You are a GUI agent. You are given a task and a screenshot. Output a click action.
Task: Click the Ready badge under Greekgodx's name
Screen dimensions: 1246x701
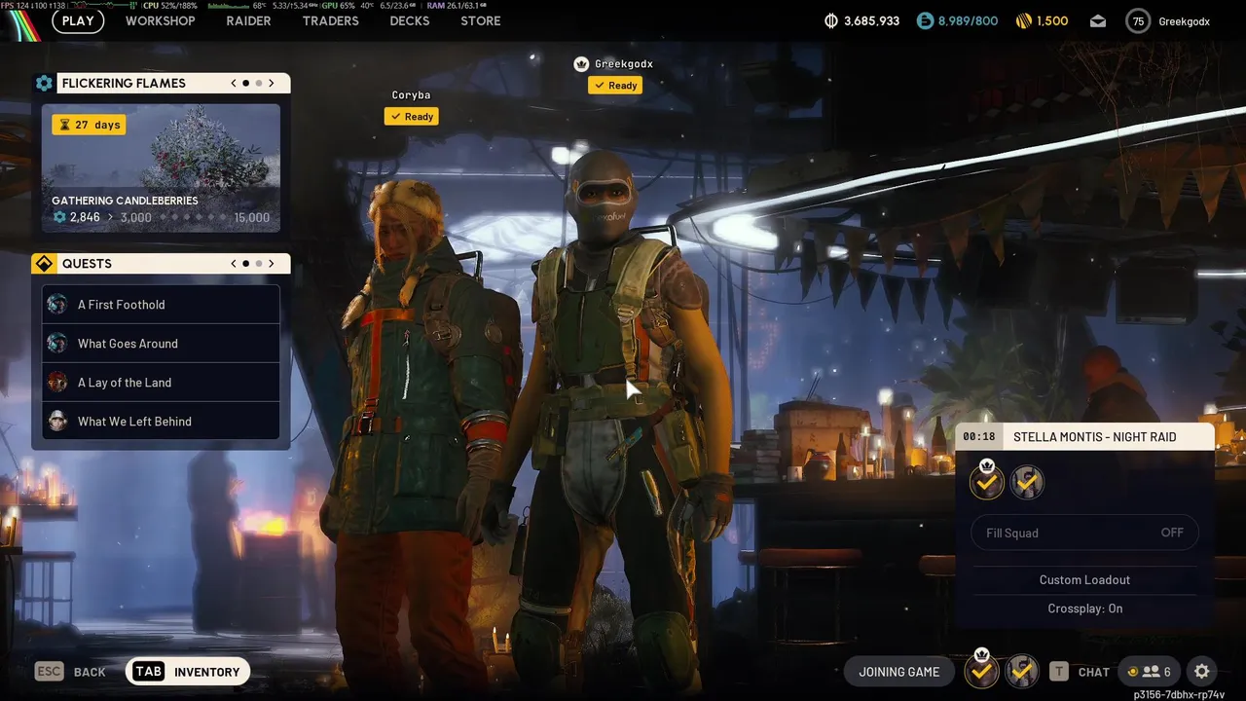click(x=615, y=86)
